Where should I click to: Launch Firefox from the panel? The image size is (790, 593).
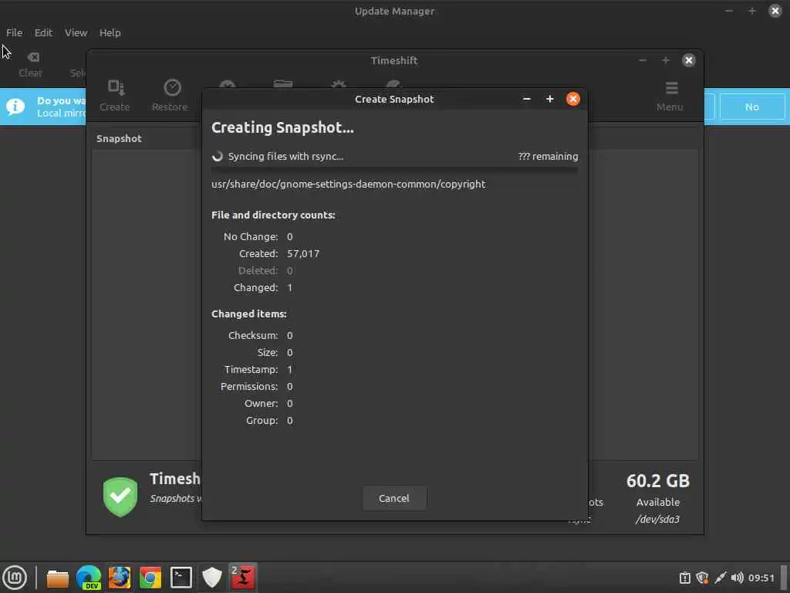pyautogui.click(x=120, y=578)
